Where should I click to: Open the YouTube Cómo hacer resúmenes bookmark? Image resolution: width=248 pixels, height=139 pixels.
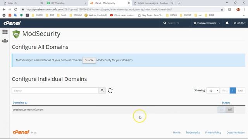[122, 15]
